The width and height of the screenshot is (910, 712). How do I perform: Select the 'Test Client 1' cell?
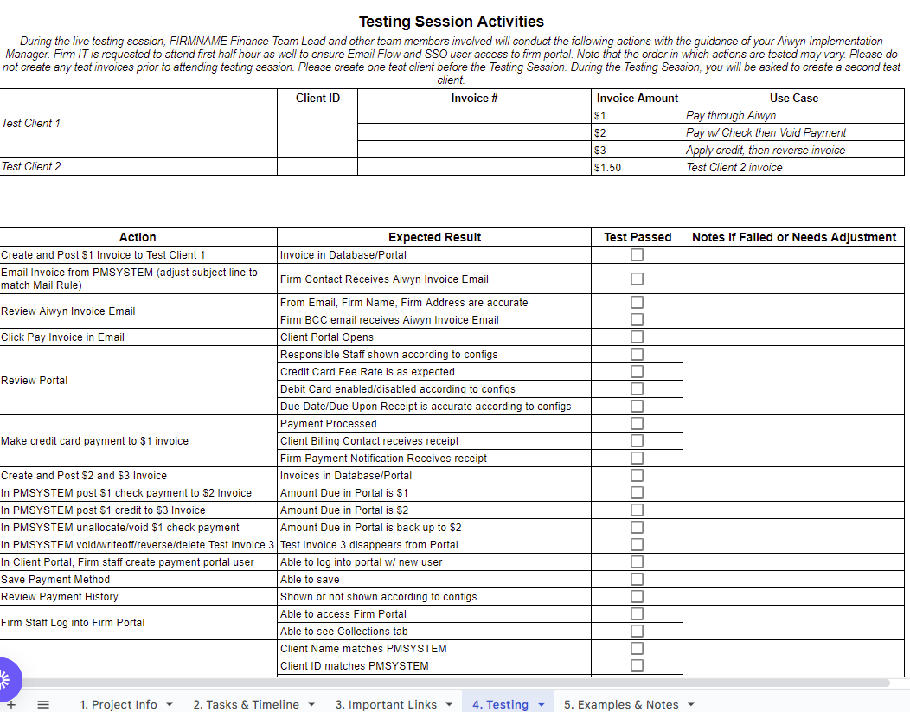138,123
